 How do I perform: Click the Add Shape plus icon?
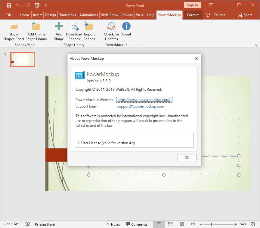(x=59, y=26)
